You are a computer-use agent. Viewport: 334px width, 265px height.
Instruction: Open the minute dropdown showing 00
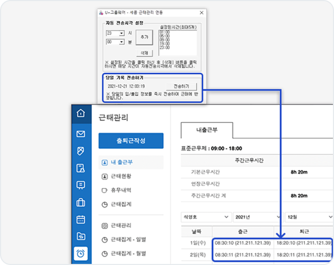(115, 42)
